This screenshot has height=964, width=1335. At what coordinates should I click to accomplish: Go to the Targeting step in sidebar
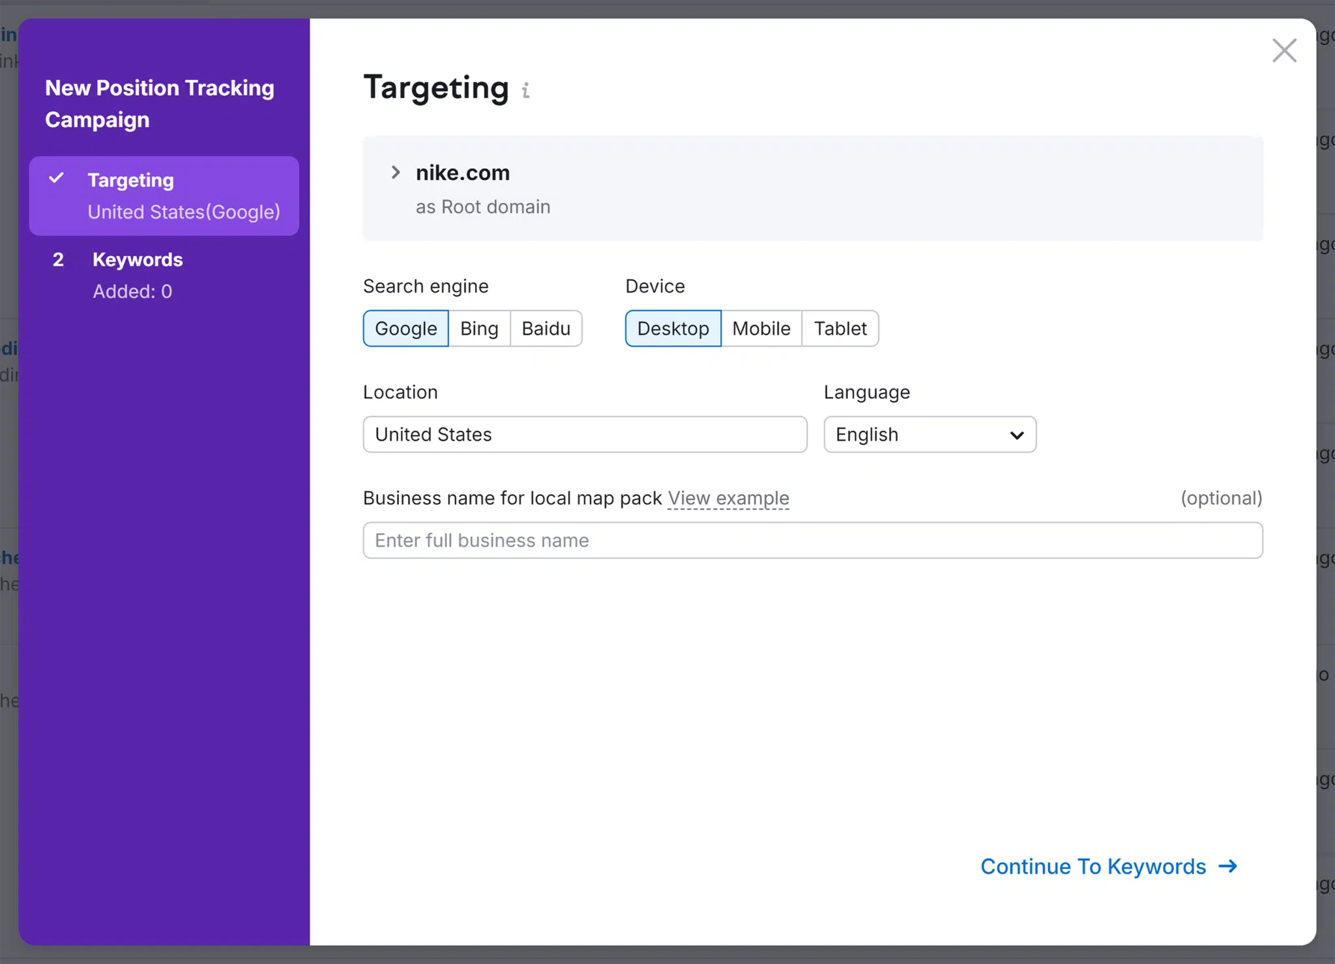click(x=164, y=196)
